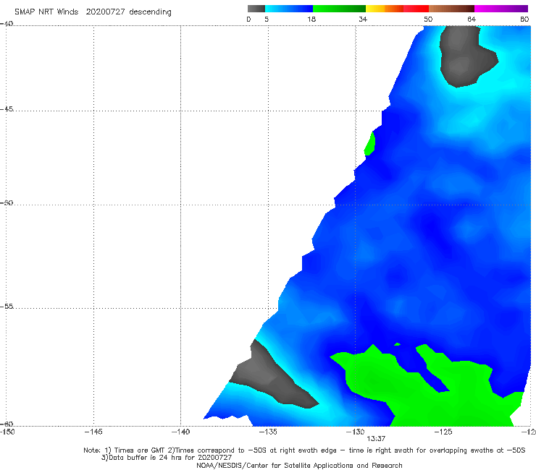Click the colorbar label '5'

pos(267,19)
